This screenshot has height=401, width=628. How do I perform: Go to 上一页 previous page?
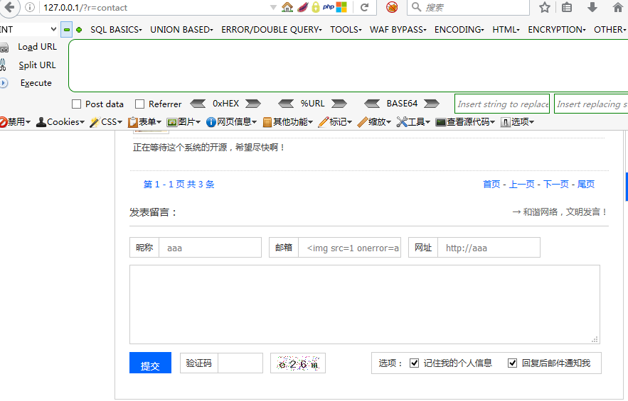pyautogui.click(x=521, y=185)
